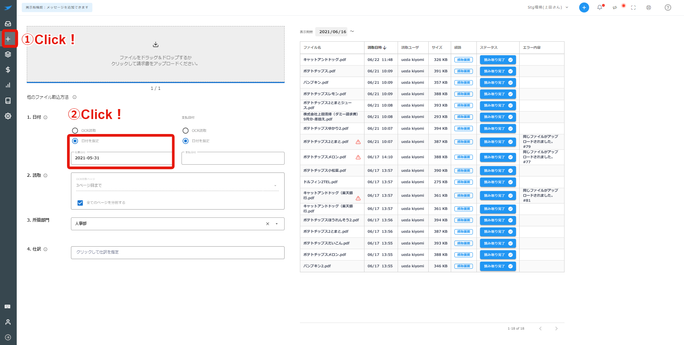Open the lifebuoy support icon

pos(649,7)
